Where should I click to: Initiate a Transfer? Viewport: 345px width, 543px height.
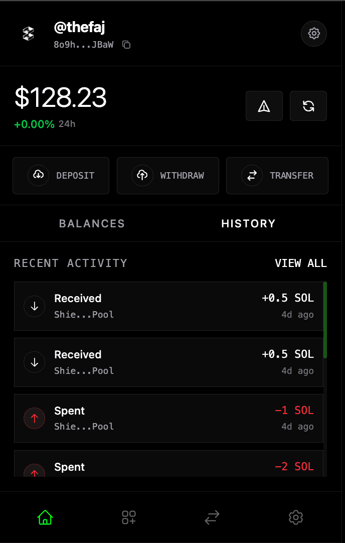tap(277, 176)
